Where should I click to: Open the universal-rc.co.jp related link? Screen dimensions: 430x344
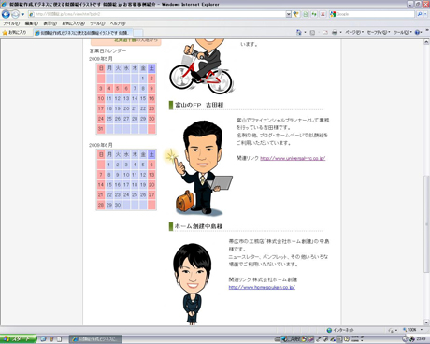click(293, 158)
